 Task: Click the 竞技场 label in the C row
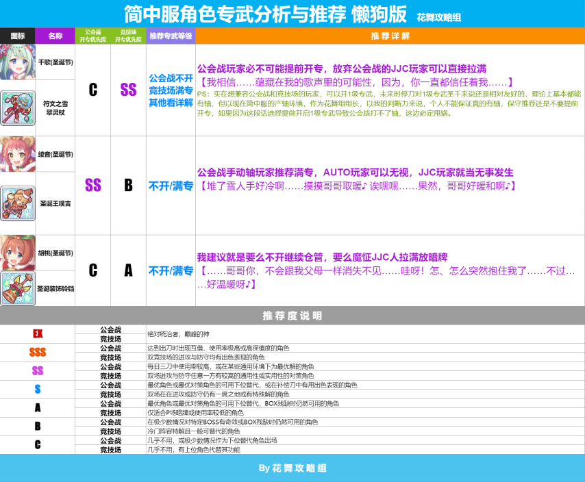(x=110, y=450)
